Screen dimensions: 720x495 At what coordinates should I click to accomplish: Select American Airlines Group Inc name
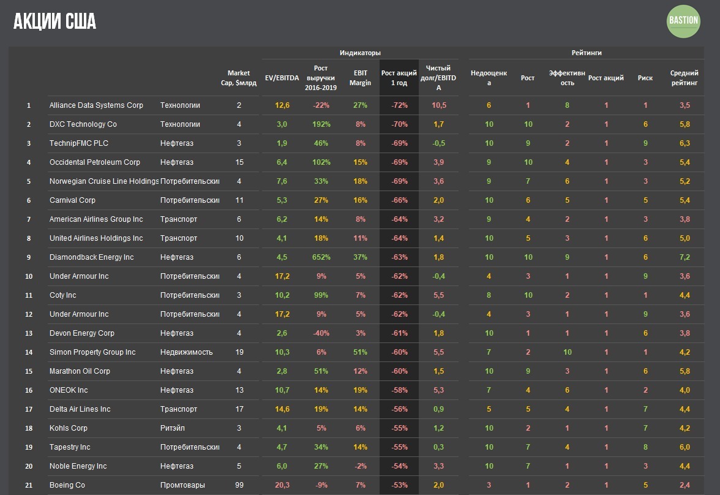[97, 219]
